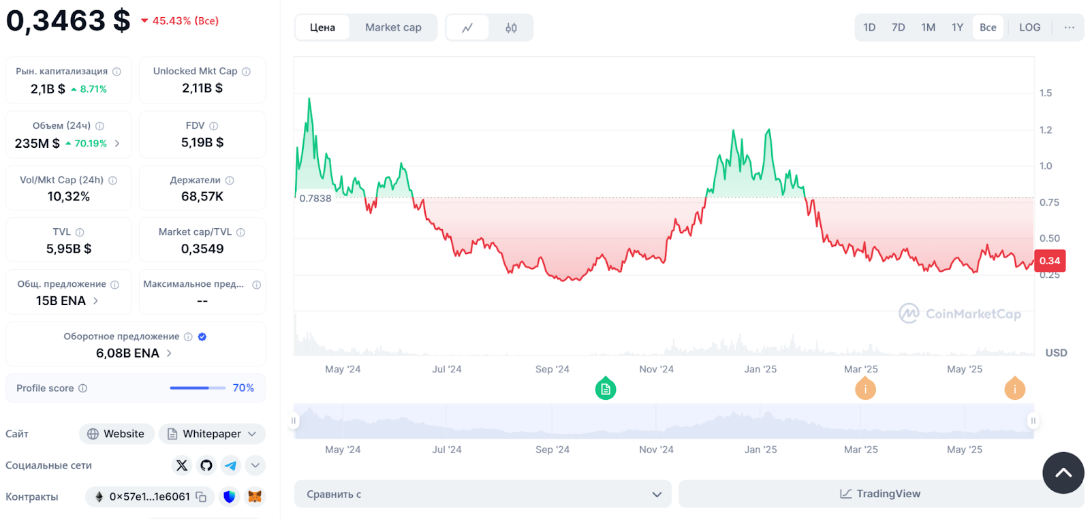Click the left chart range slider handle
The image size is (1090, 519).
click(294, 421)
